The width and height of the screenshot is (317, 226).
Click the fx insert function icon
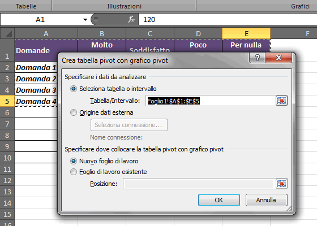tap(131, 19)
